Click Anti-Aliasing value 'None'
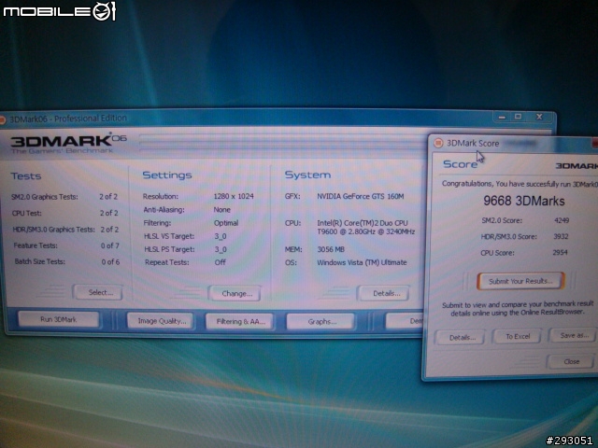Viewport: 598px width, 448px height. (x=221, y=209)
